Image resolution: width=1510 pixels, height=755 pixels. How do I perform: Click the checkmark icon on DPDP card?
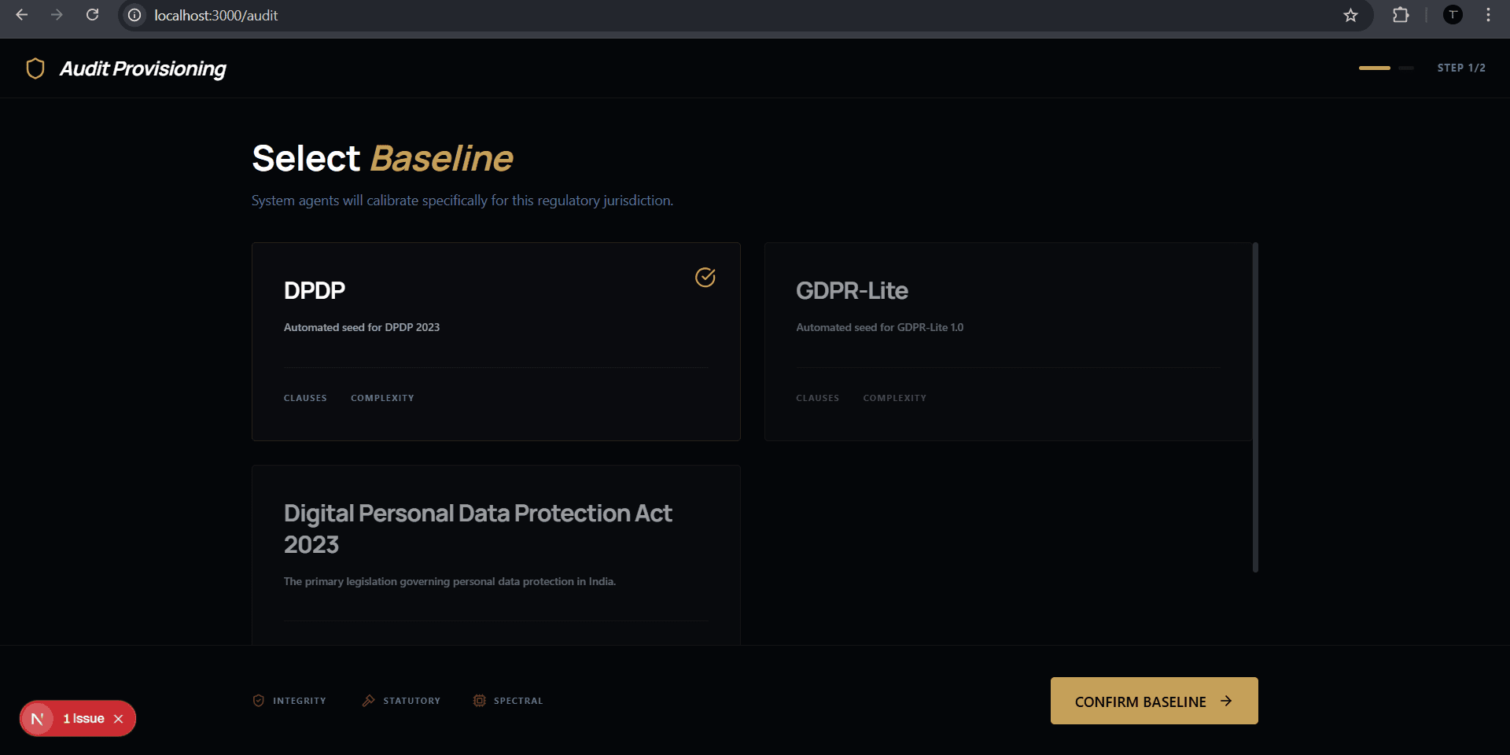tap(705, 277)
